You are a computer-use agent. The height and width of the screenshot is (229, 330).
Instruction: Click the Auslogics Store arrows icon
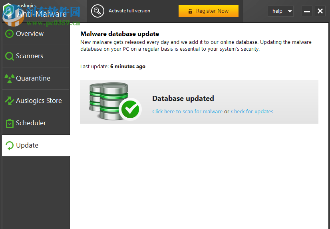10,101
